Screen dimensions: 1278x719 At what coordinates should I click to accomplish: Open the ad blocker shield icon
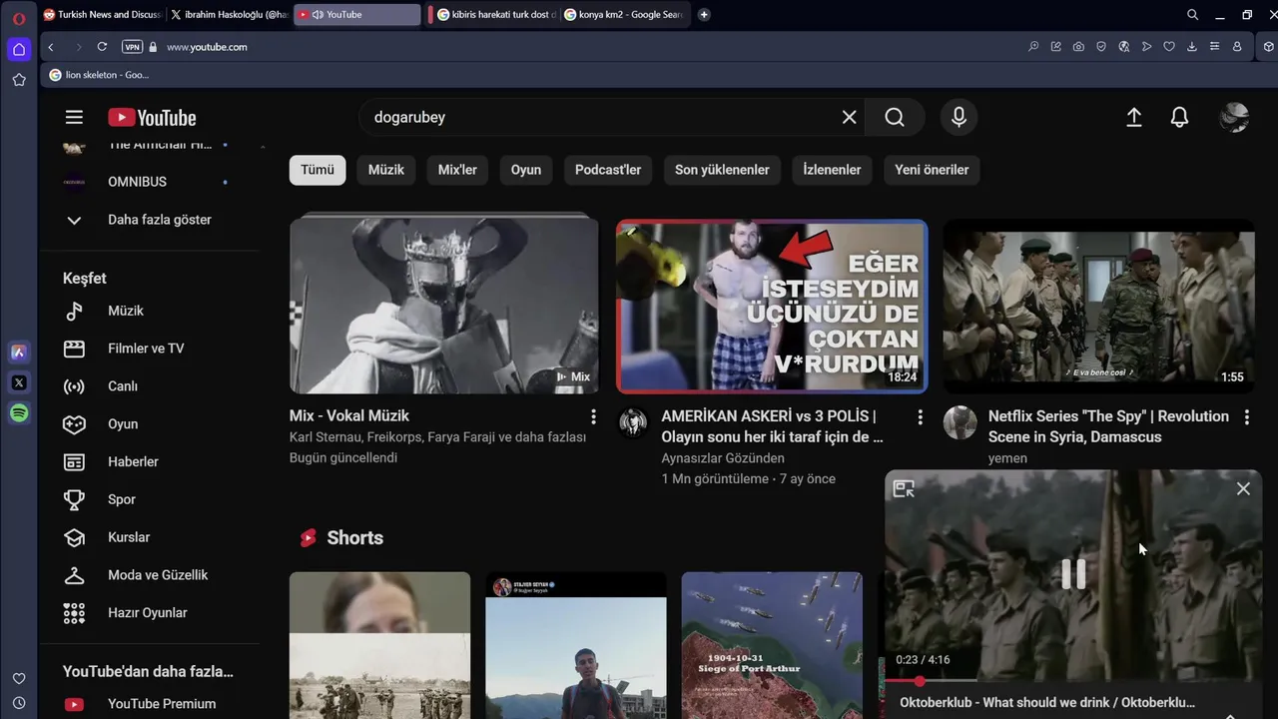pos(1101,47)
